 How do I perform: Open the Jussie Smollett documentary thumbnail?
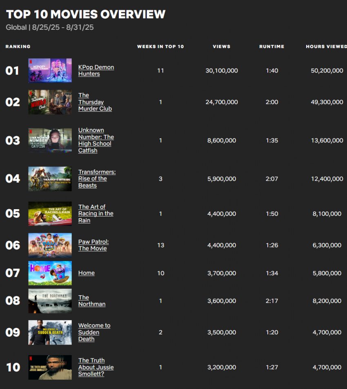tap(50, 367)
